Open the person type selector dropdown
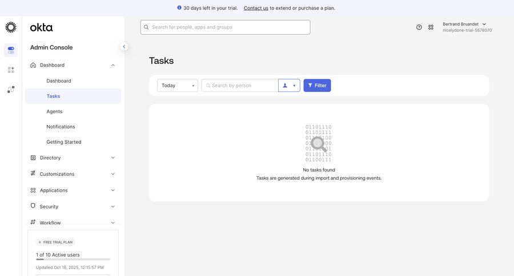This screenshot has height=276, width=514. [289, 86]
